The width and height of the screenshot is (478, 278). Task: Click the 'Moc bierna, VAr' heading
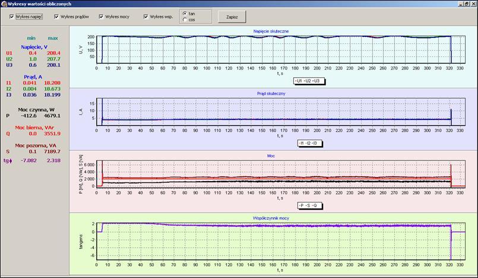(34, 128)
